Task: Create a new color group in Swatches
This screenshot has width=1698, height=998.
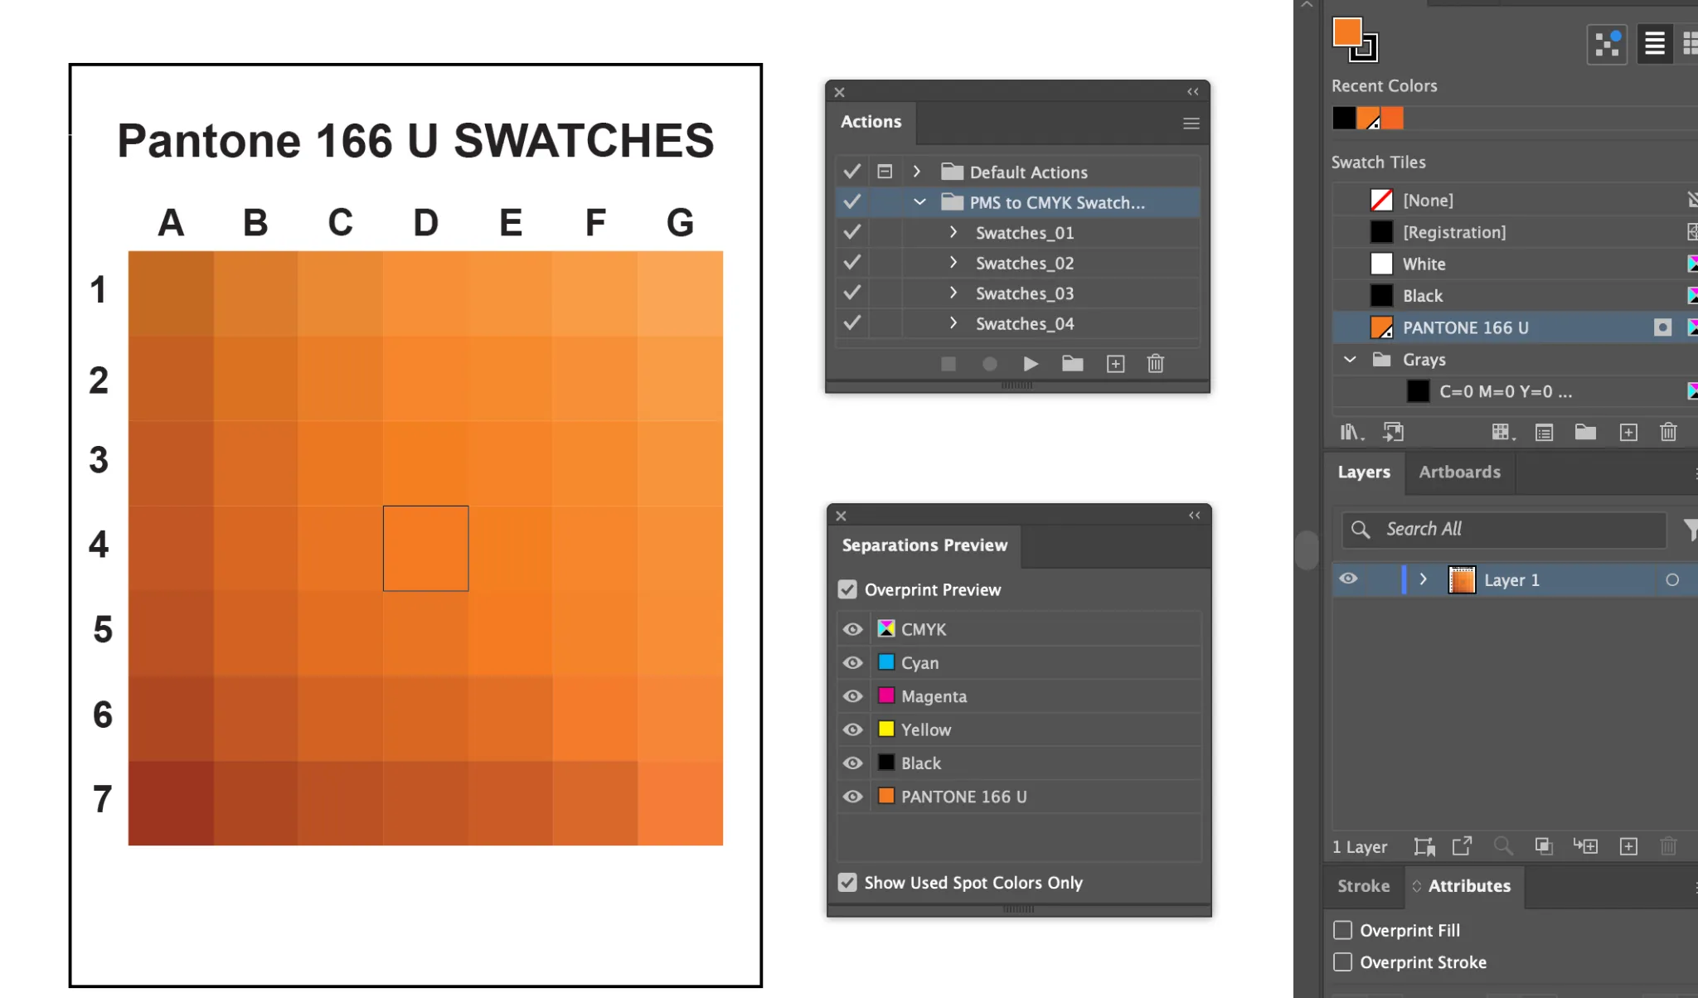Action: click(x=1585, y=432)
